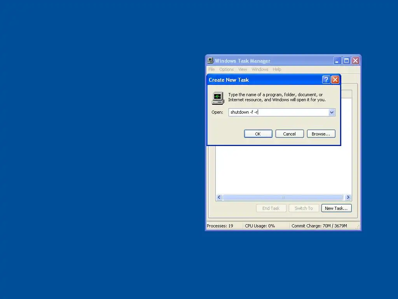Cancel the Create New Task dialog
Viewport: 398px width, 299px height.
(289, 134)
